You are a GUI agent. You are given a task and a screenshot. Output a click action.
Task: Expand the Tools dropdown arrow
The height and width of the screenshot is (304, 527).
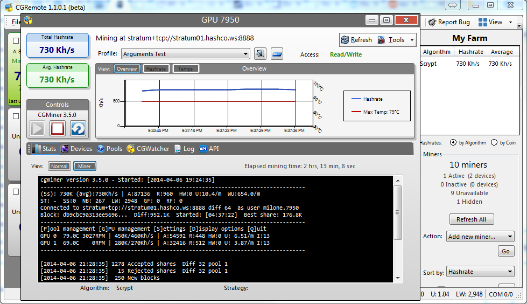pos(412,40)
